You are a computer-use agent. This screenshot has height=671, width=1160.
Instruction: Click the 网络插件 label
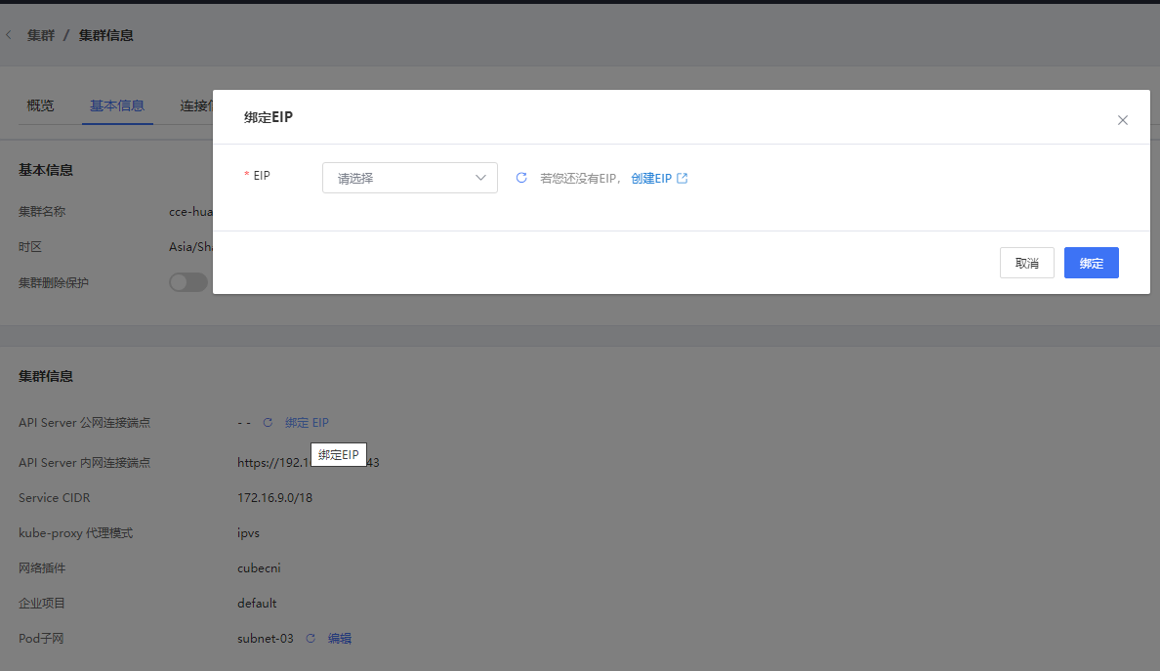coord(42,568)
